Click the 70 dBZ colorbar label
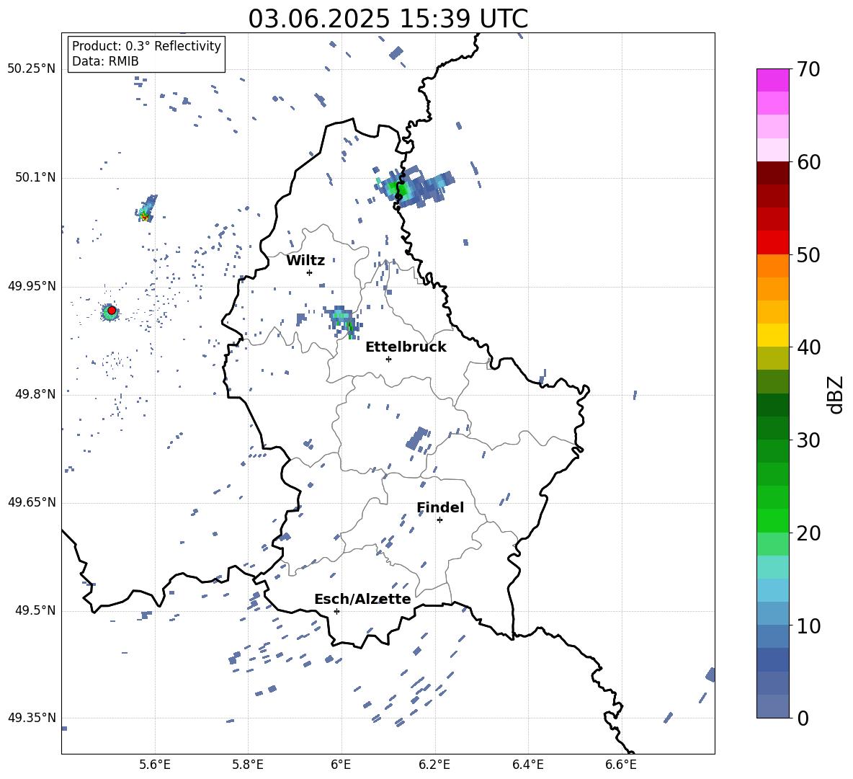The width and height of the screenshot is (853, 779). pyautogui.click(x=808, y=69)
